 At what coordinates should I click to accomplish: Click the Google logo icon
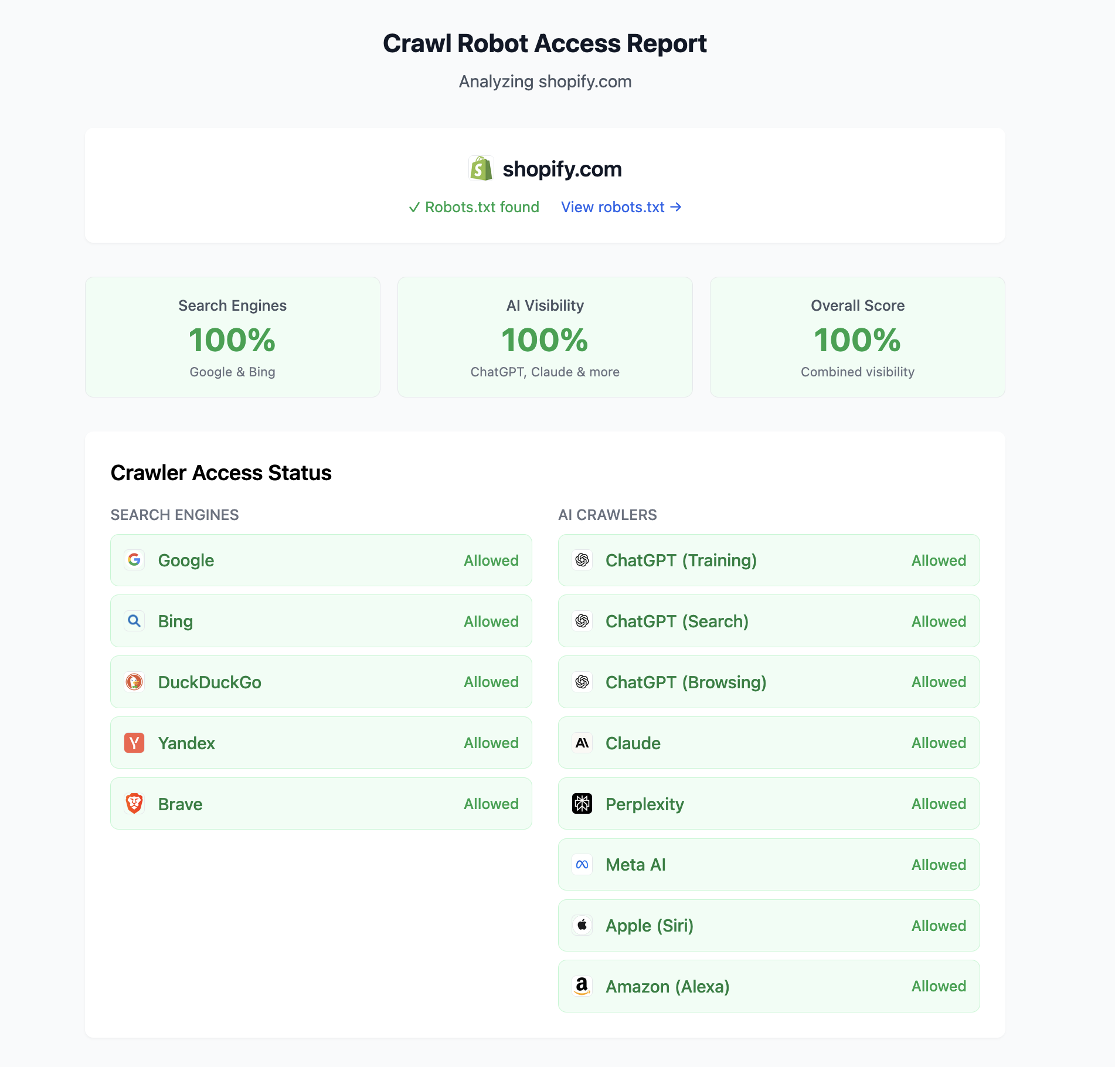pyautogui.click(x=134, y=560)
